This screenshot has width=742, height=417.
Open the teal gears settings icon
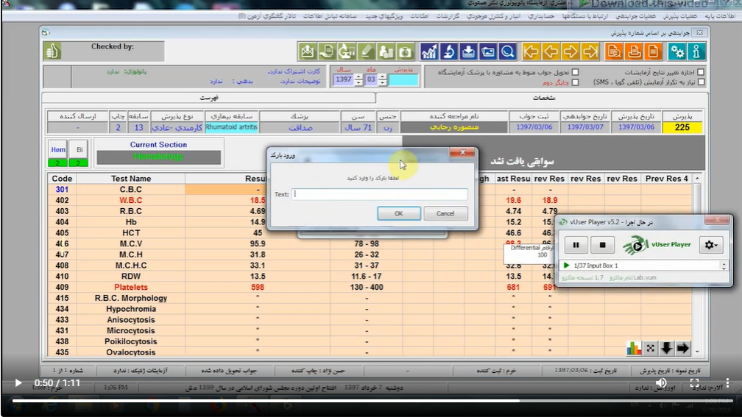676,51
